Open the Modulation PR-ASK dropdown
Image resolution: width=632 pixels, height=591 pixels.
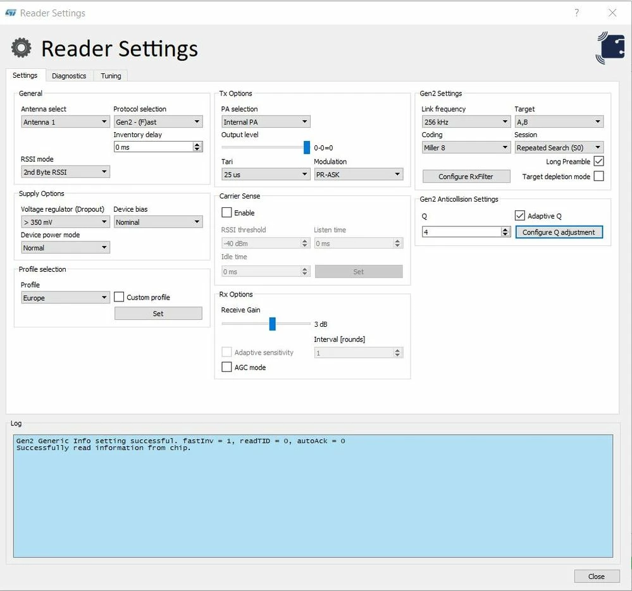tap(358, 174)
